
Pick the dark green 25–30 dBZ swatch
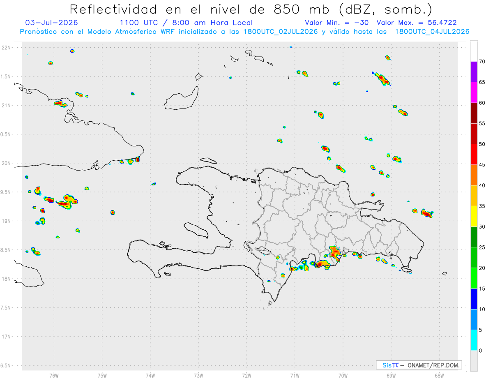[x=474, y=237]
